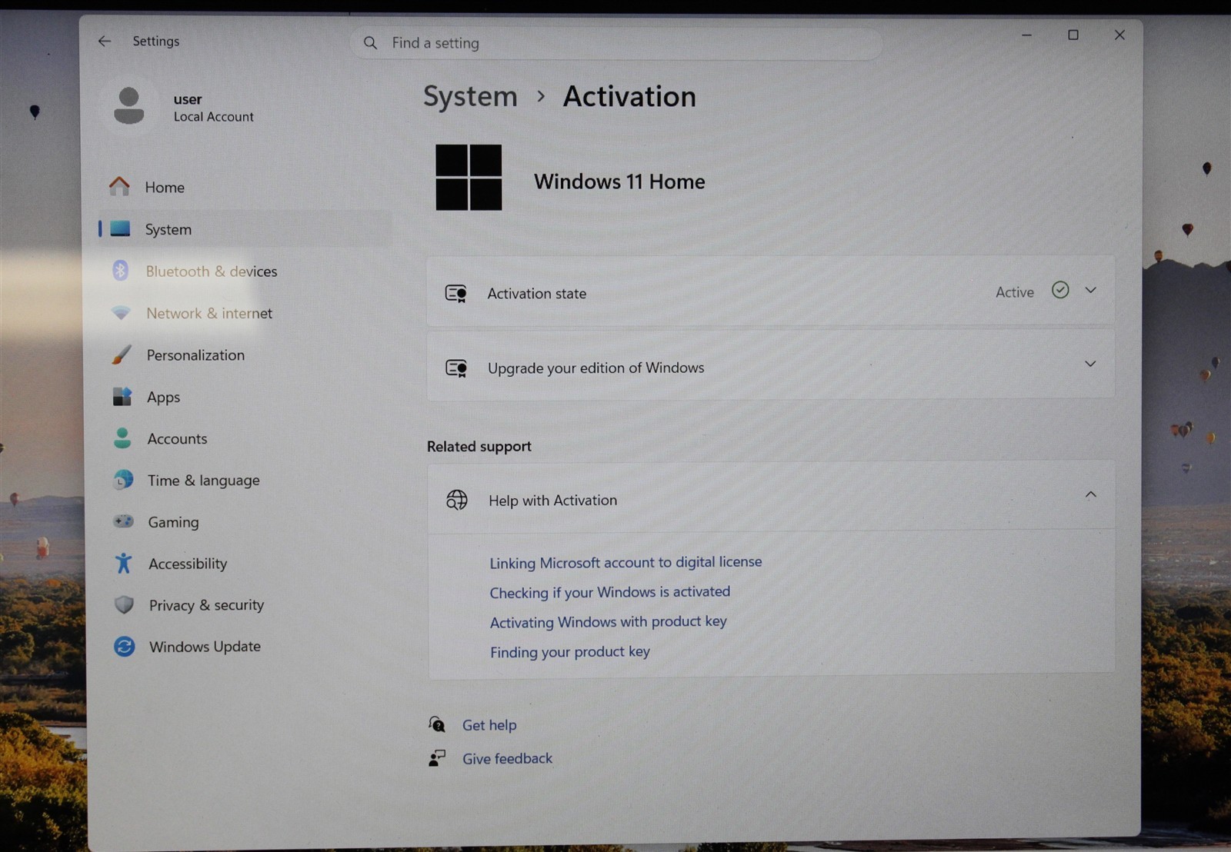Click the search magnifier icon
Image resolution: width=1231 pixels, height=852 pixels.
click(370, 43)
